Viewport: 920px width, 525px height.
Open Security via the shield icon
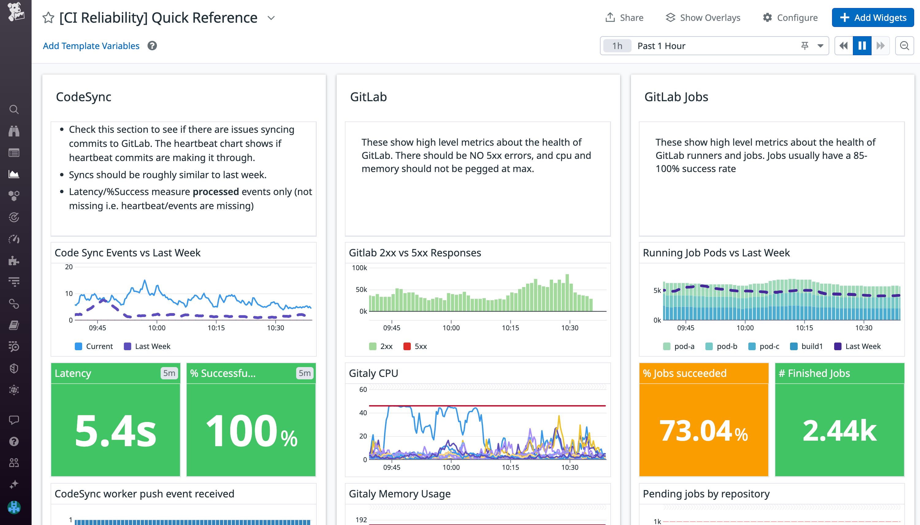14,368
